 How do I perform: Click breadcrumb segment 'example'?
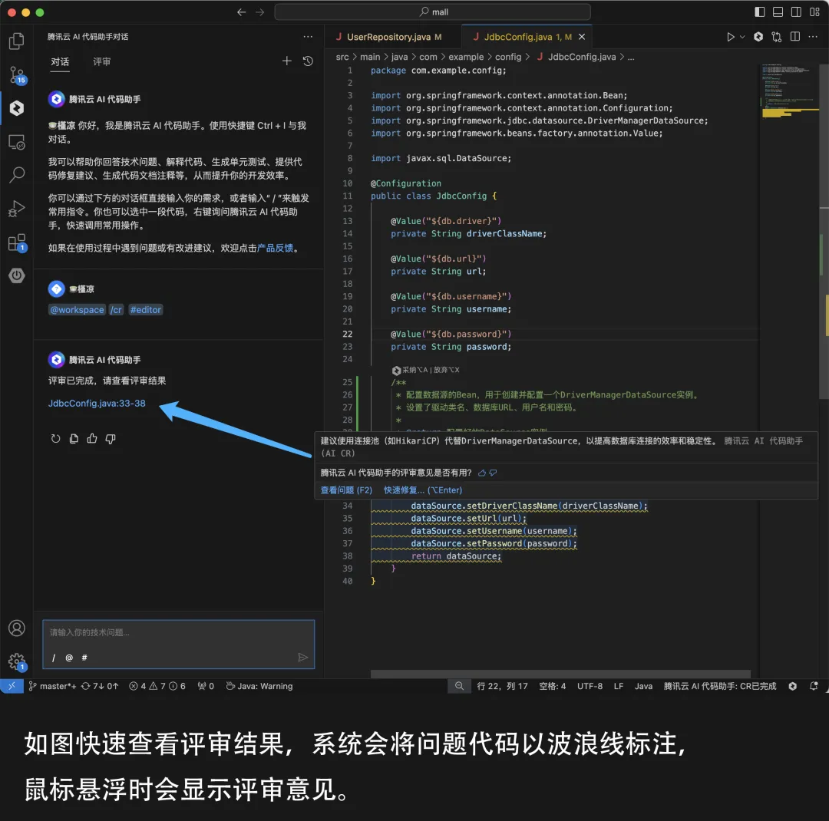[466, 57]
